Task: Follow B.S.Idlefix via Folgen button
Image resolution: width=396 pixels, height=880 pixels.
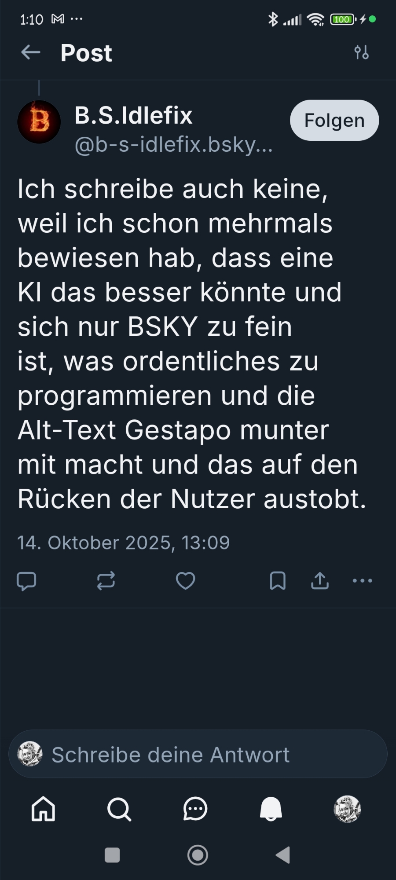Action: tap(334, 121)
